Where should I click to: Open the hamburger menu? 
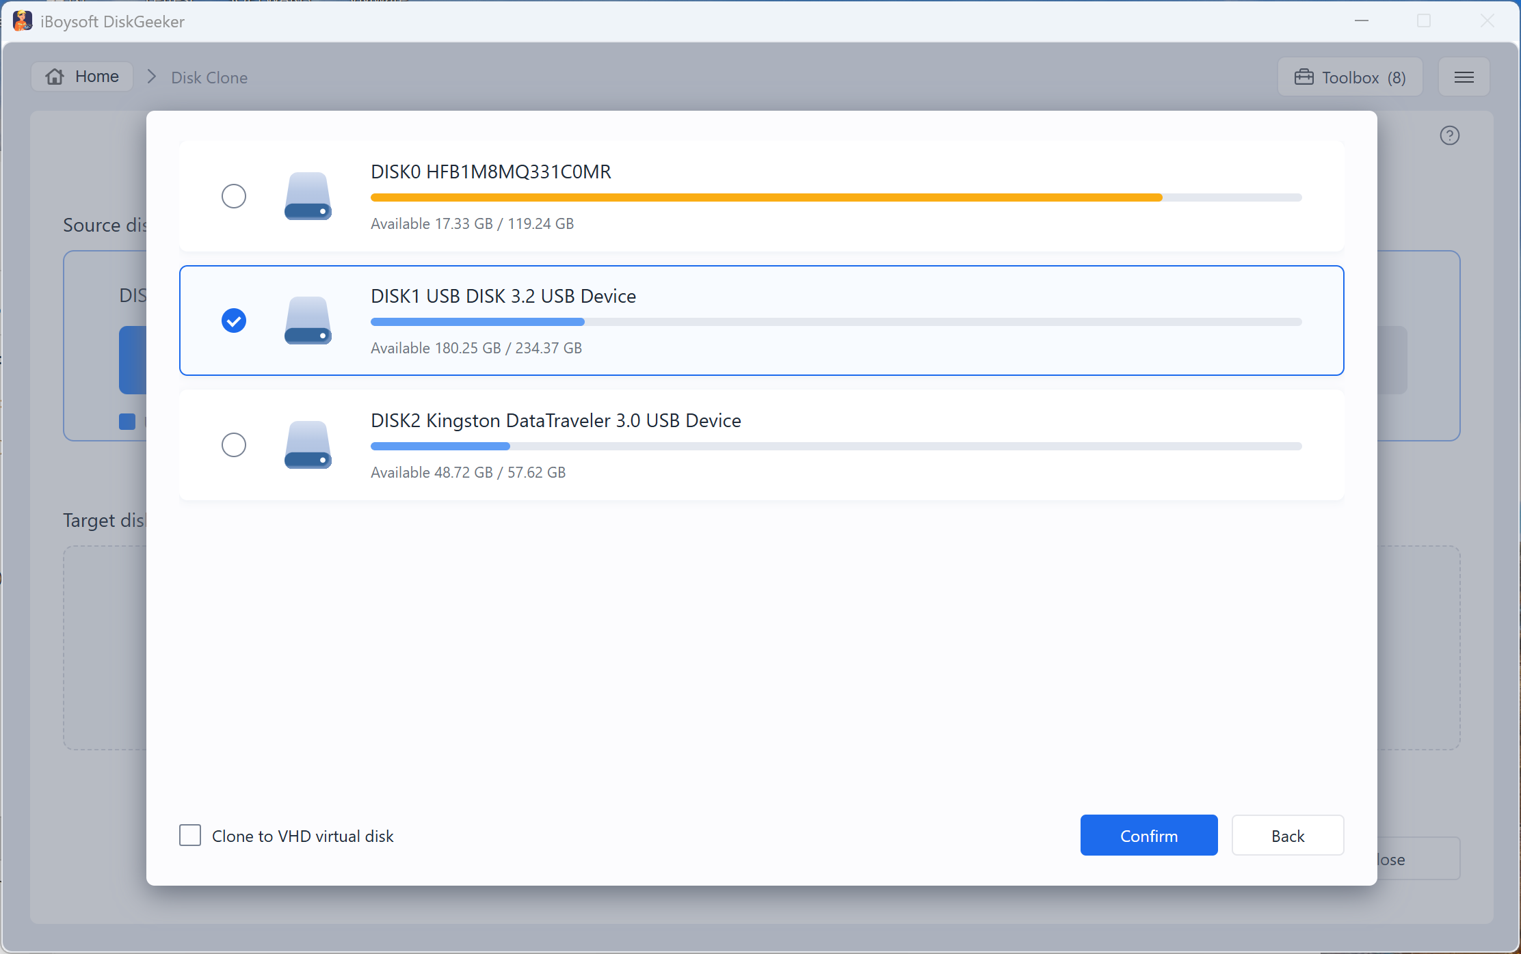pos(1464,77)
